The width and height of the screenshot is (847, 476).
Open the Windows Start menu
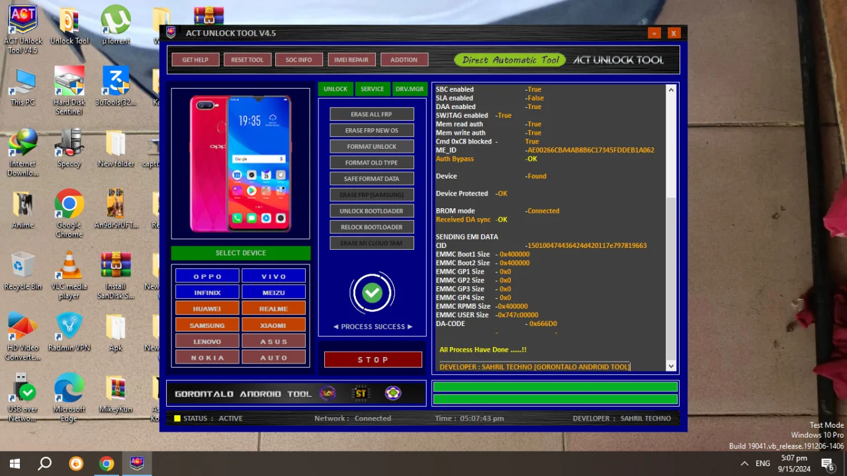(15, 463)
